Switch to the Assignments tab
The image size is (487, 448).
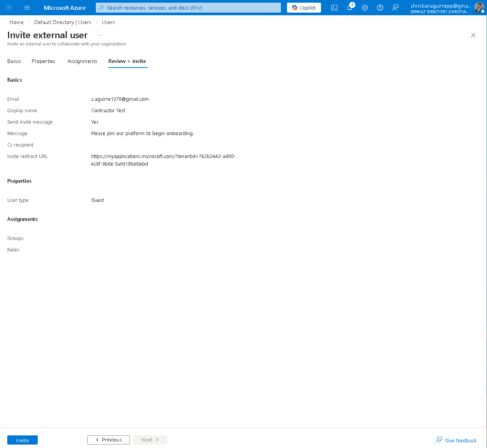82,61
